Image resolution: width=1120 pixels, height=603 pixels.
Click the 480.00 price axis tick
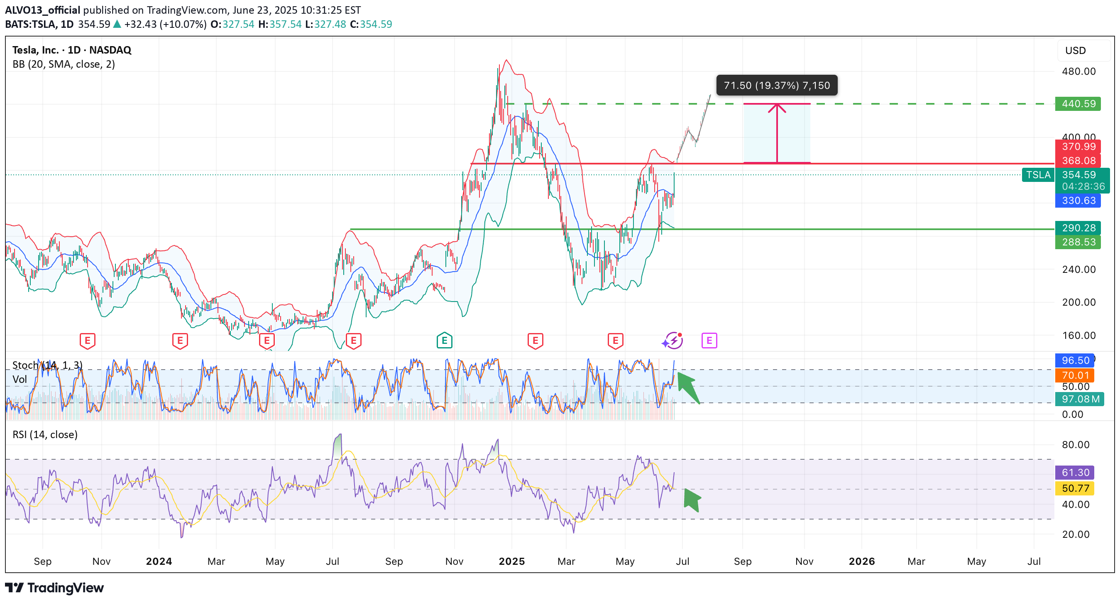[x=1079, y=71]
